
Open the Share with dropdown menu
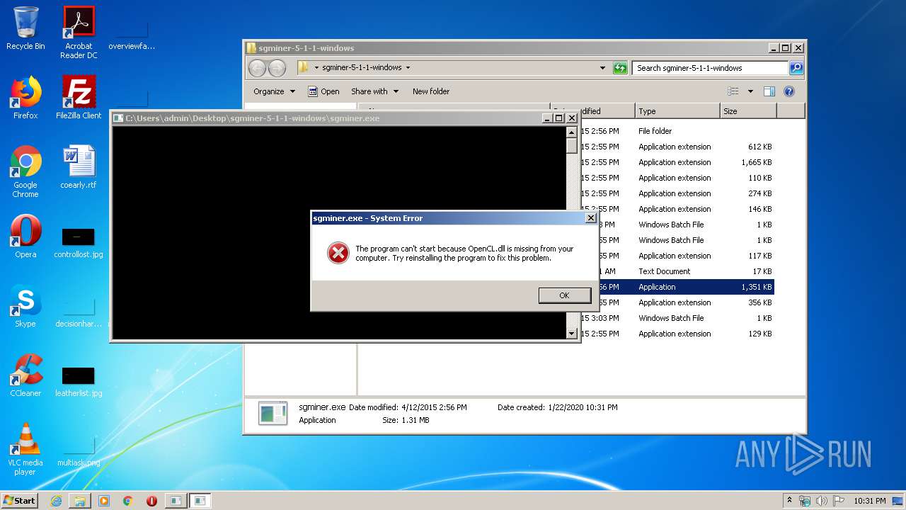375,91
